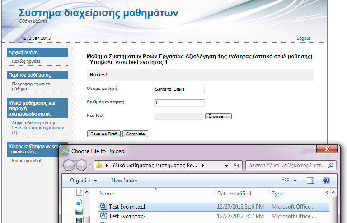The height and width of the screenshot is (223, 347).
Task: Click the Νέο test file path field
Action: [179, 116]
